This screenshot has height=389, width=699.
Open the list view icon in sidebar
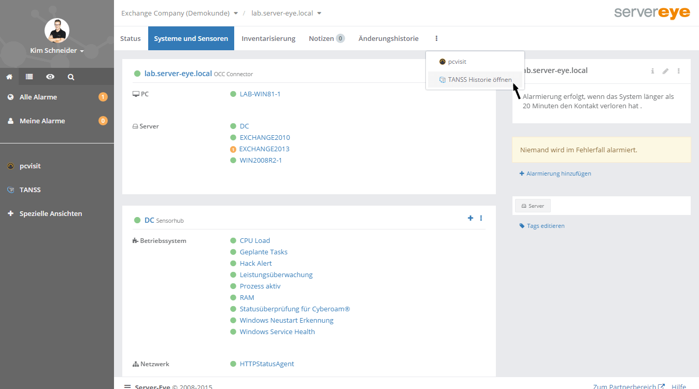(30, 77)
